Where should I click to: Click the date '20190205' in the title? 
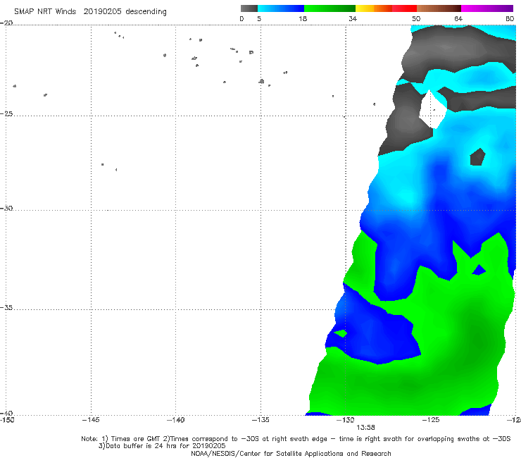click(x=102, y=11)
